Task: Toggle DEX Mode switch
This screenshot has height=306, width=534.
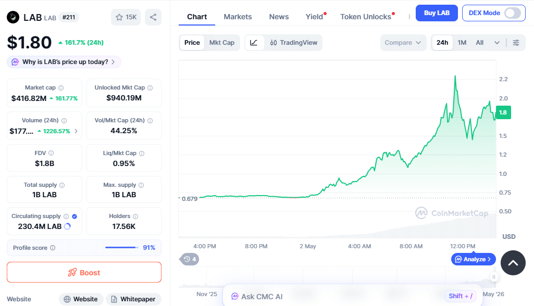Action: point(513,13)
